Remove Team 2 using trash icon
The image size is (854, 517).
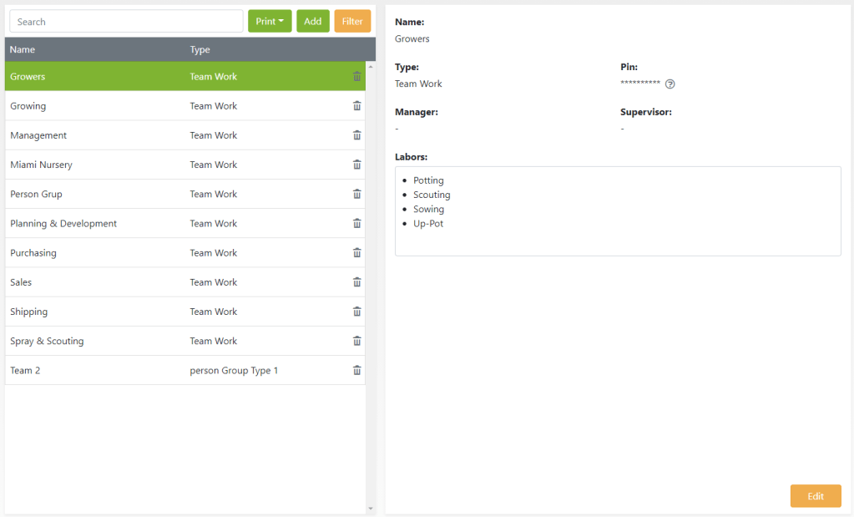click(x=357, y=370)
